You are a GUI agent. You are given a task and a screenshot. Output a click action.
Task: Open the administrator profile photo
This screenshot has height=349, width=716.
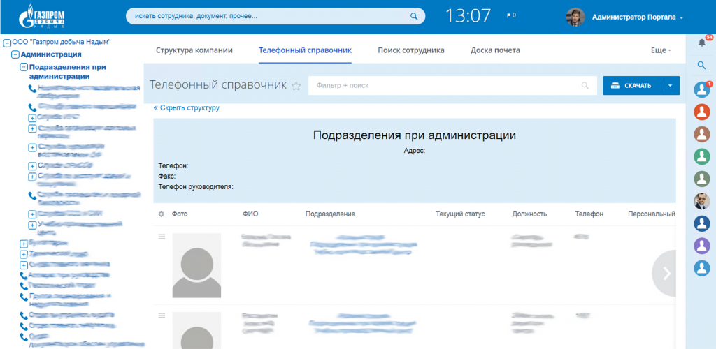pyautogui.click(x=575, y=17)
